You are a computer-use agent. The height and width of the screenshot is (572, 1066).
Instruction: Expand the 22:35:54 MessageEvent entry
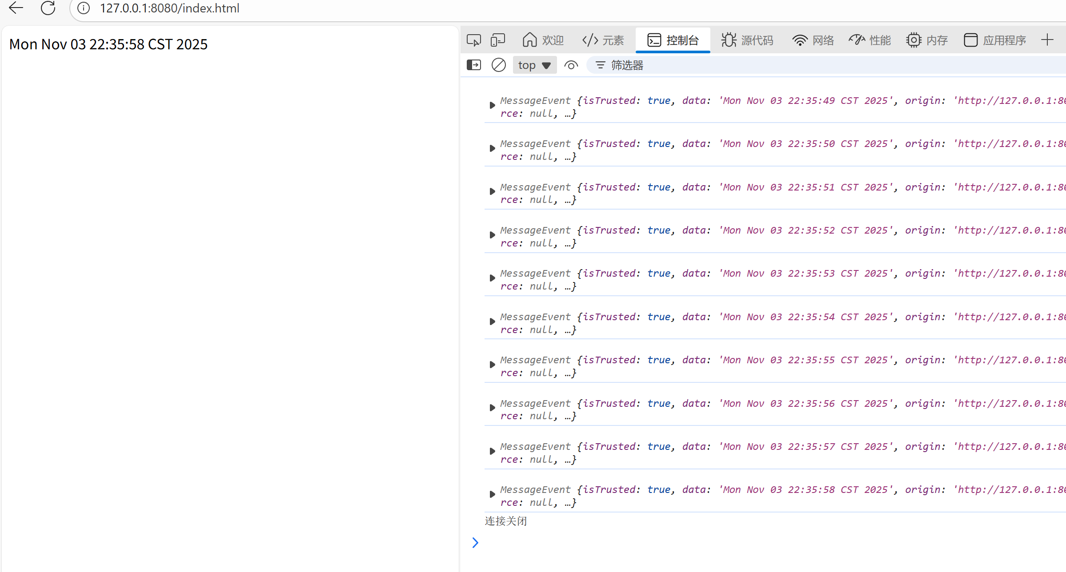(492, 322)
